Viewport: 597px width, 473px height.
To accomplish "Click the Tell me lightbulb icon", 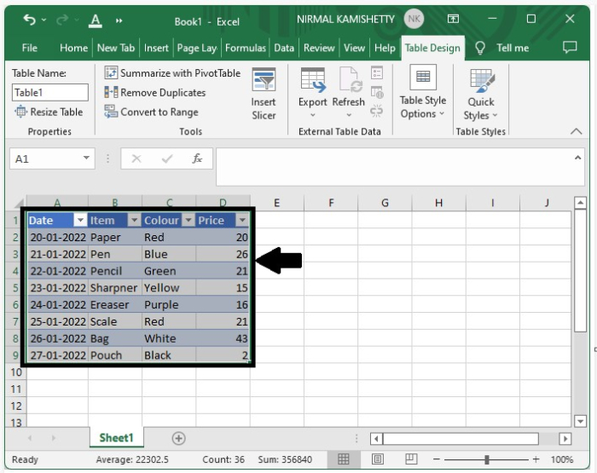I will coord(480,48).
